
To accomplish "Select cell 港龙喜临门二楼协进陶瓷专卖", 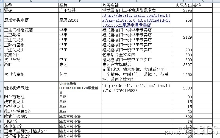I will coord(137,10).
